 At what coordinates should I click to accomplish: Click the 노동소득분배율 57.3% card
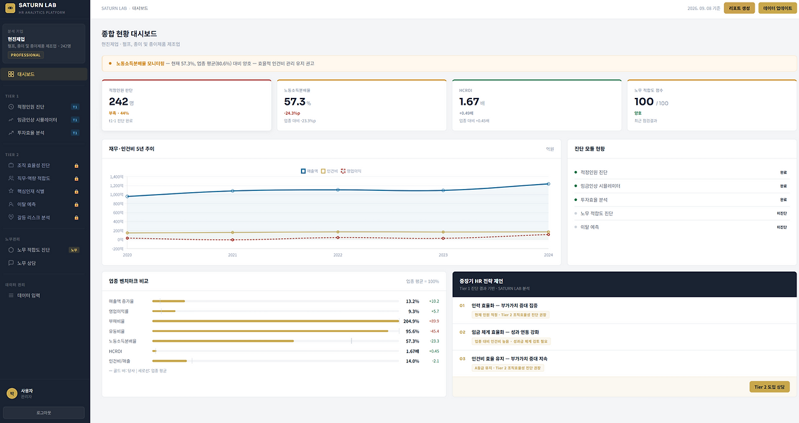(361, 105)
